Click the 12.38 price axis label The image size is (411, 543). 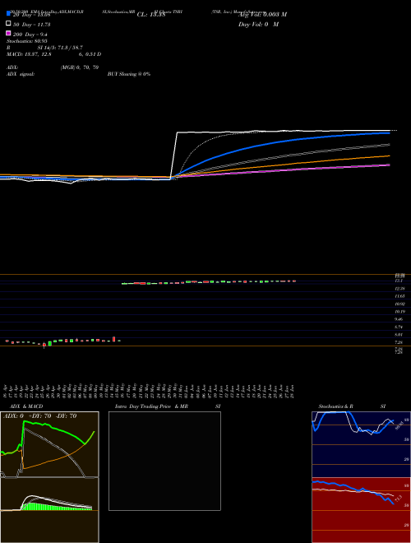tap(400, 289)
